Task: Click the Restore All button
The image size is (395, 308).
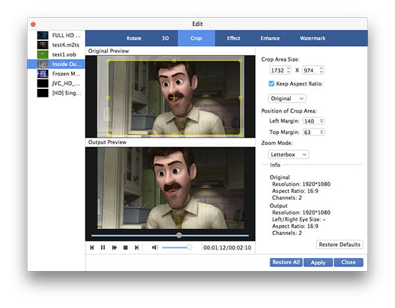Action: click(286, 262)
